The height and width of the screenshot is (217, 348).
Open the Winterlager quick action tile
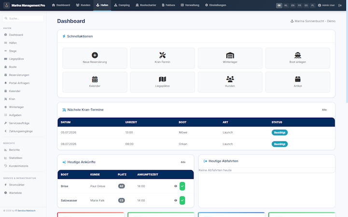point(230,58)
